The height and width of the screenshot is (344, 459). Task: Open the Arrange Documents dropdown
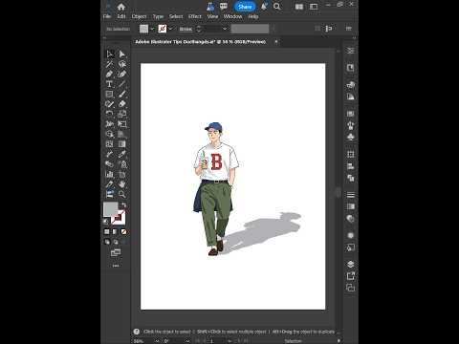pos(299,7)
